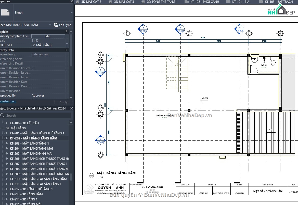Click section marker 5 KT-405
298x205 pixels.
tap(239, 29)
